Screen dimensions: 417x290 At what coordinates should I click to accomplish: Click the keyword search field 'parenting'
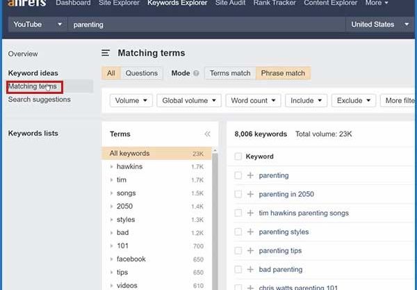[206, 24]
